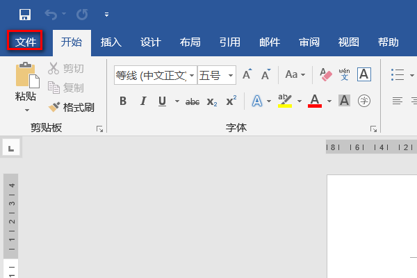Click the horizontal ruler

(372, 147)
